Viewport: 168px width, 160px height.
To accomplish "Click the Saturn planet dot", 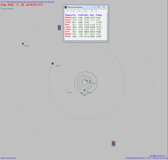I will tap(23, 44).
